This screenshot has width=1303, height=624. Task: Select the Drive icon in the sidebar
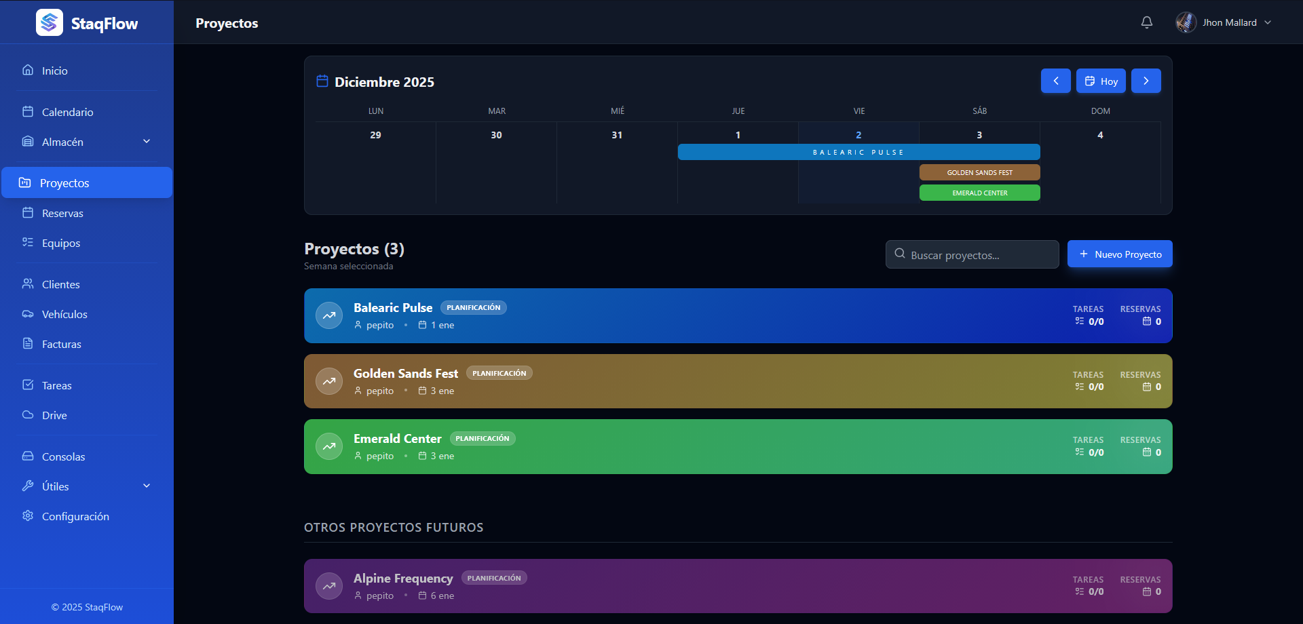tap(28, 415)
